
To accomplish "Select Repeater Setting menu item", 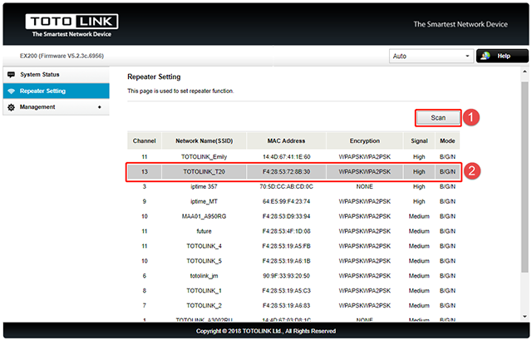I will coord(56,91).
